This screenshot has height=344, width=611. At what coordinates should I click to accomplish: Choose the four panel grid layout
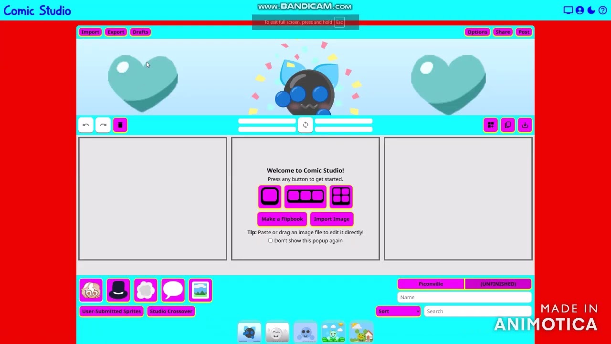341,197
